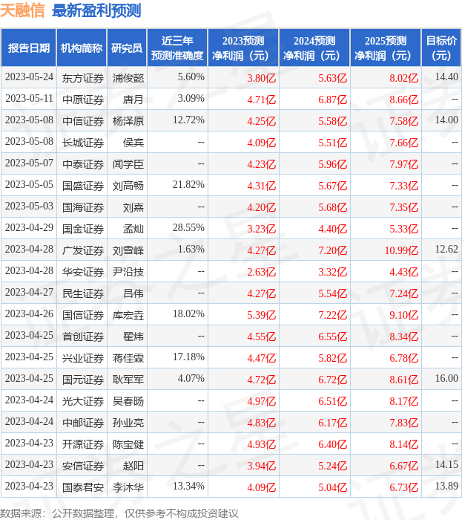
Task: Click researcher name 唐月
Action: click(x=133, y=100)
